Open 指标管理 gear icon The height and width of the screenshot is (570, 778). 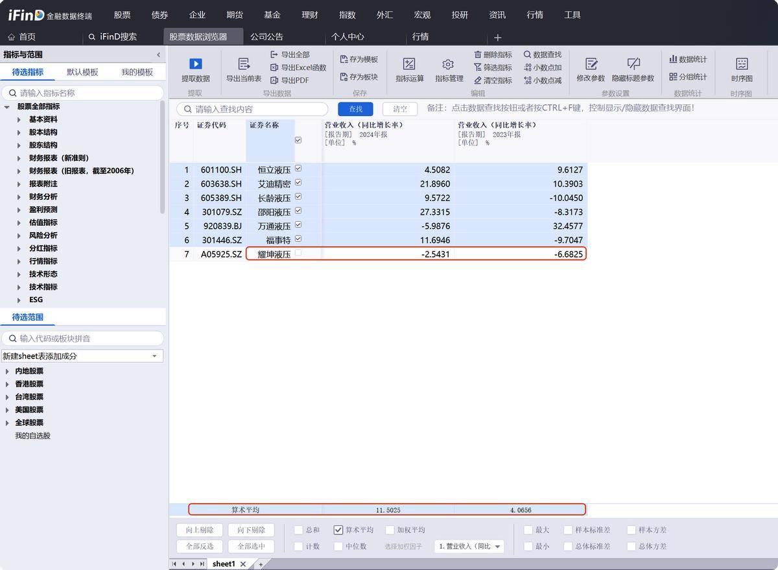coord(448,64)
